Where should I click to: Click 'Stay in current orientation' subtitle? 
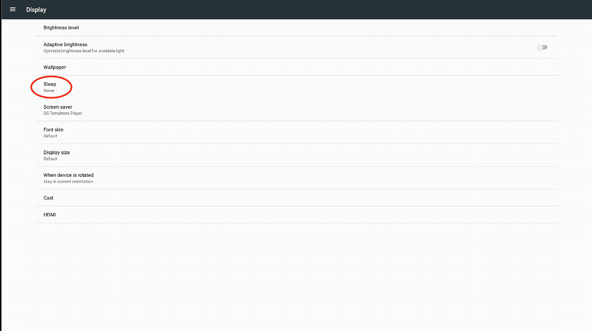tap(68, 182)
